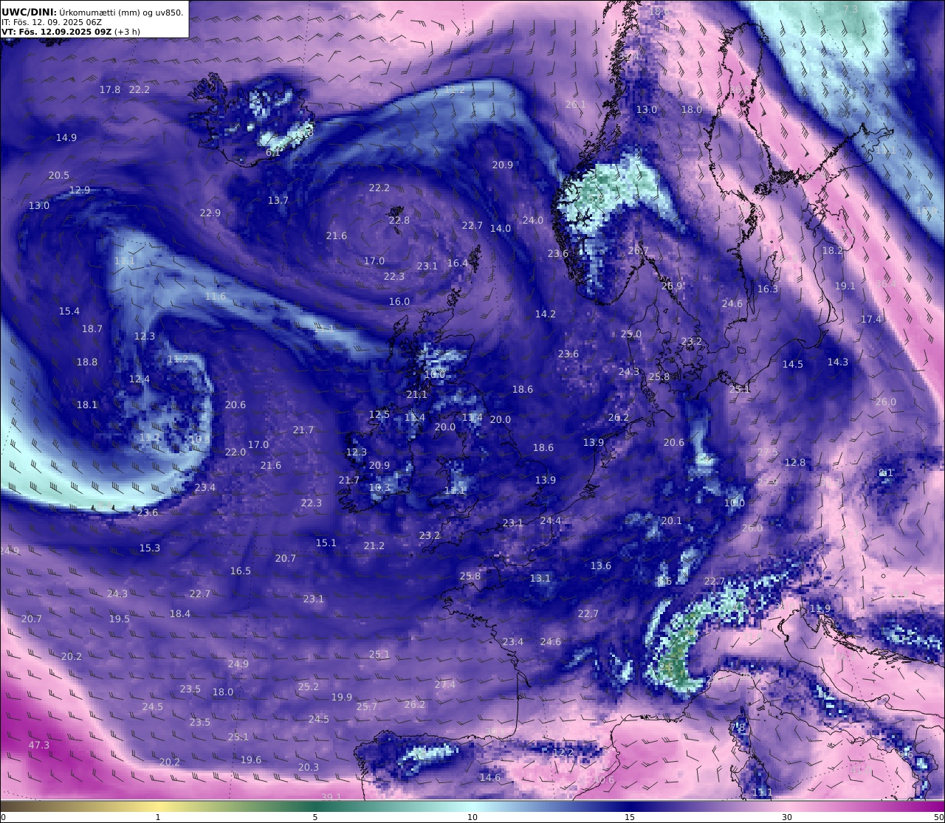Click the colorbar tick label 5
Image resolution: width=945 pixels, height=823 pixels.
click(x=315, y=817)
